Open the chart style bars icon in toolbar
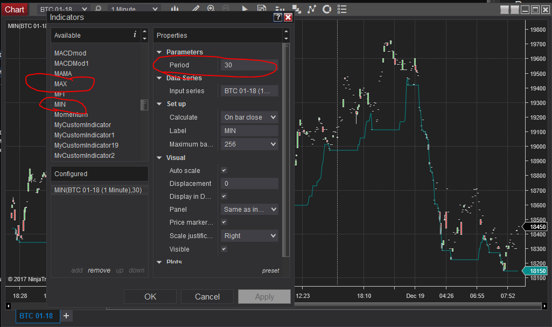 coord(175,9)
